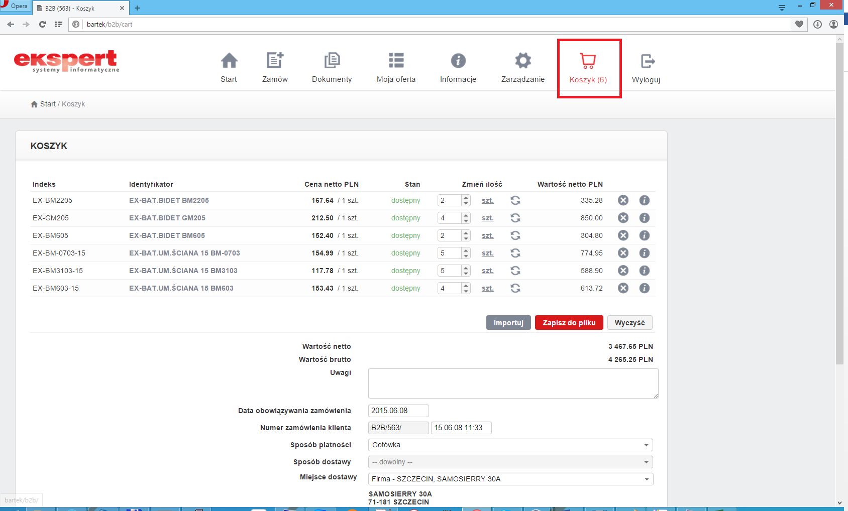
Task: Open Opera downloads icon
Action: click(817, 24)
